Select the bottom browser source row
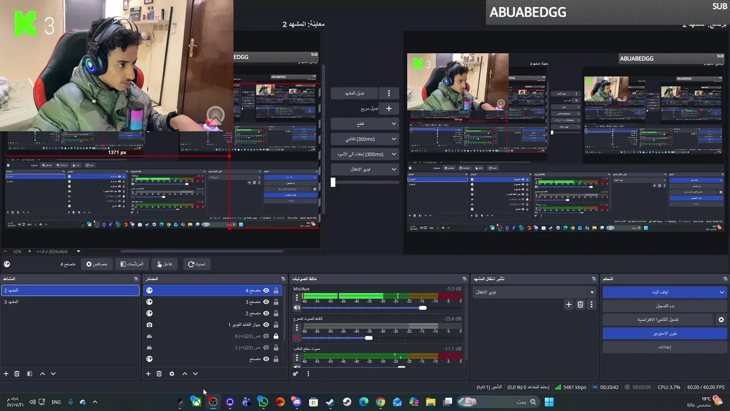This screenshot has height=411, width=730. pyautogui.click(x=212, y=359)
